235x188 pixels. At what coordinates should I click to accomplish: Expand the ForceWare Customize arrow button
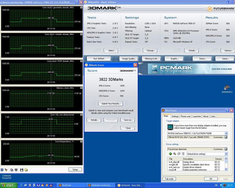point(226,149)
